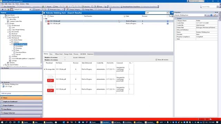The height and width of the screenshot is (124, 221).
Task: Click the Change State button
Action: pyautogui.click(x=88, y=9)
